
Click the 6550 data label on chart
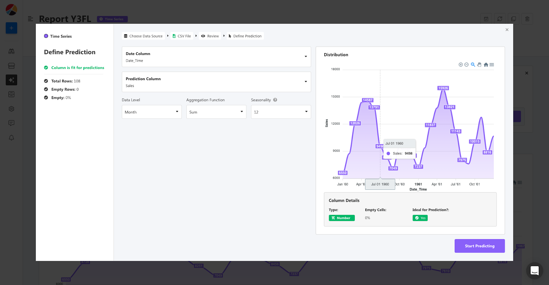[343, 173]
